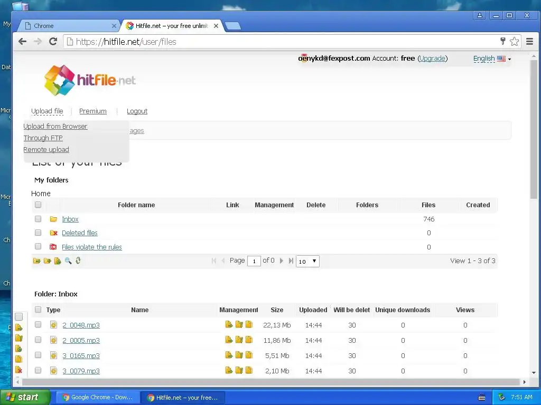Click the third management icon for 2_0005.mp3
Image resolution: width=541 pixels, height=405 pixels.
tap(249, 340)
